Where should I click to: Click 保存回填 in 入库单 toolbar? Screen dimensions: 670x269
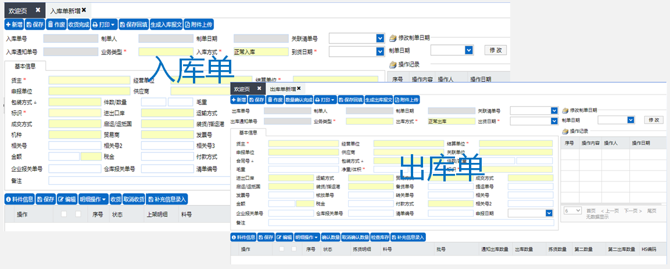click(133, 25)
